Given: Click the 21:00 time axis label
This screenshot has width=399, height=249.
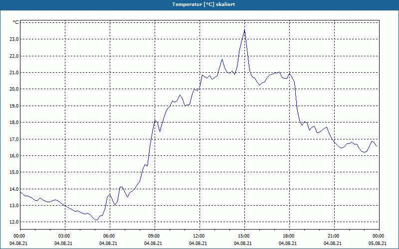Looking at the screenshot, I should (333, 236).
